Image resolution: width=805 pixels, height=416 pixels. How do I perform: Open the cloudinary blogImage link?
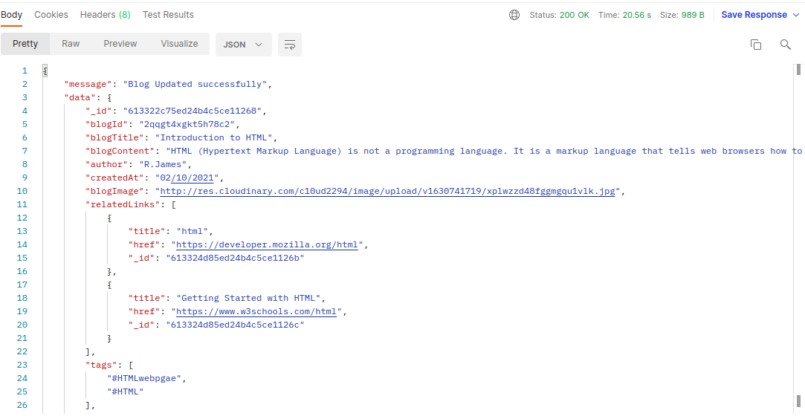[387, 192]
